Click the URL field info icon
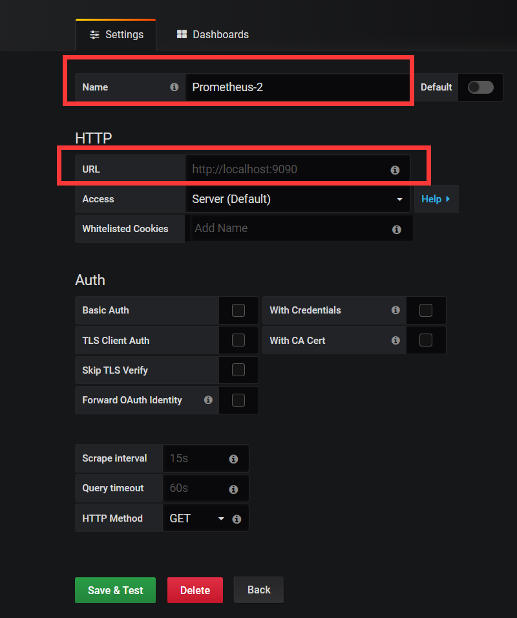517x618 pixels. [395, 170]
